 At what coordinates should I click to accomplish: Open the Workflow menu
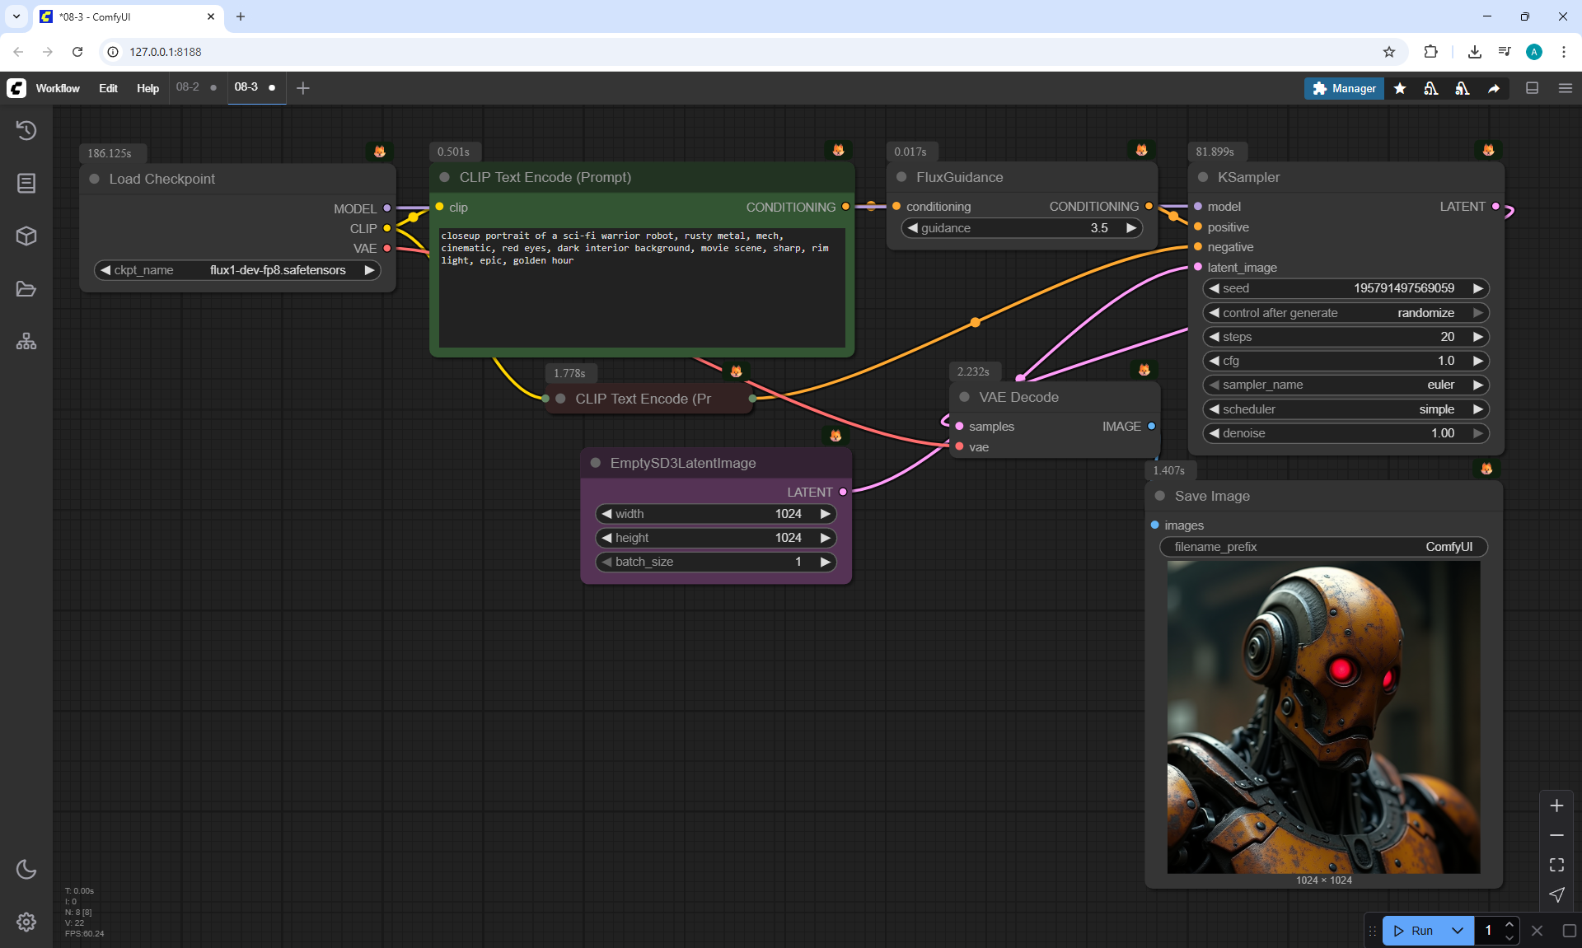[x=58, y=88]
